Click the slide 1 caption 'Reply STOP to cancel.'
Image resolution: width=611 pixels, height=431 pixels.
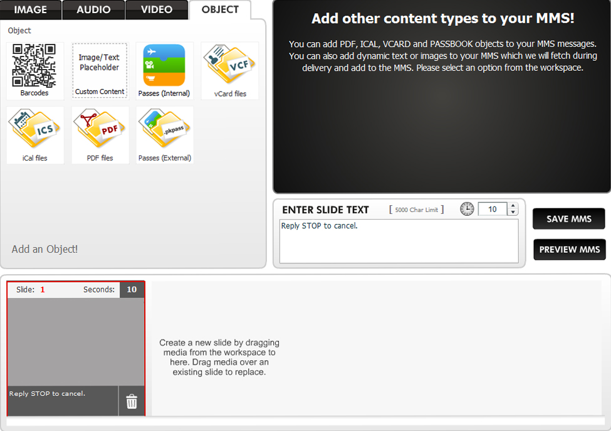pos(47,393)
